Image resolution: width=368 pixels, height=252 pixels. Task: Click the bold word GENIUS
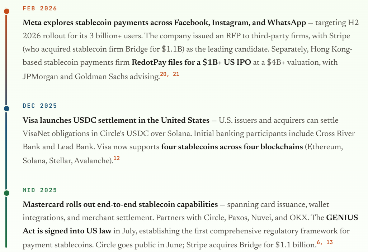342,218
